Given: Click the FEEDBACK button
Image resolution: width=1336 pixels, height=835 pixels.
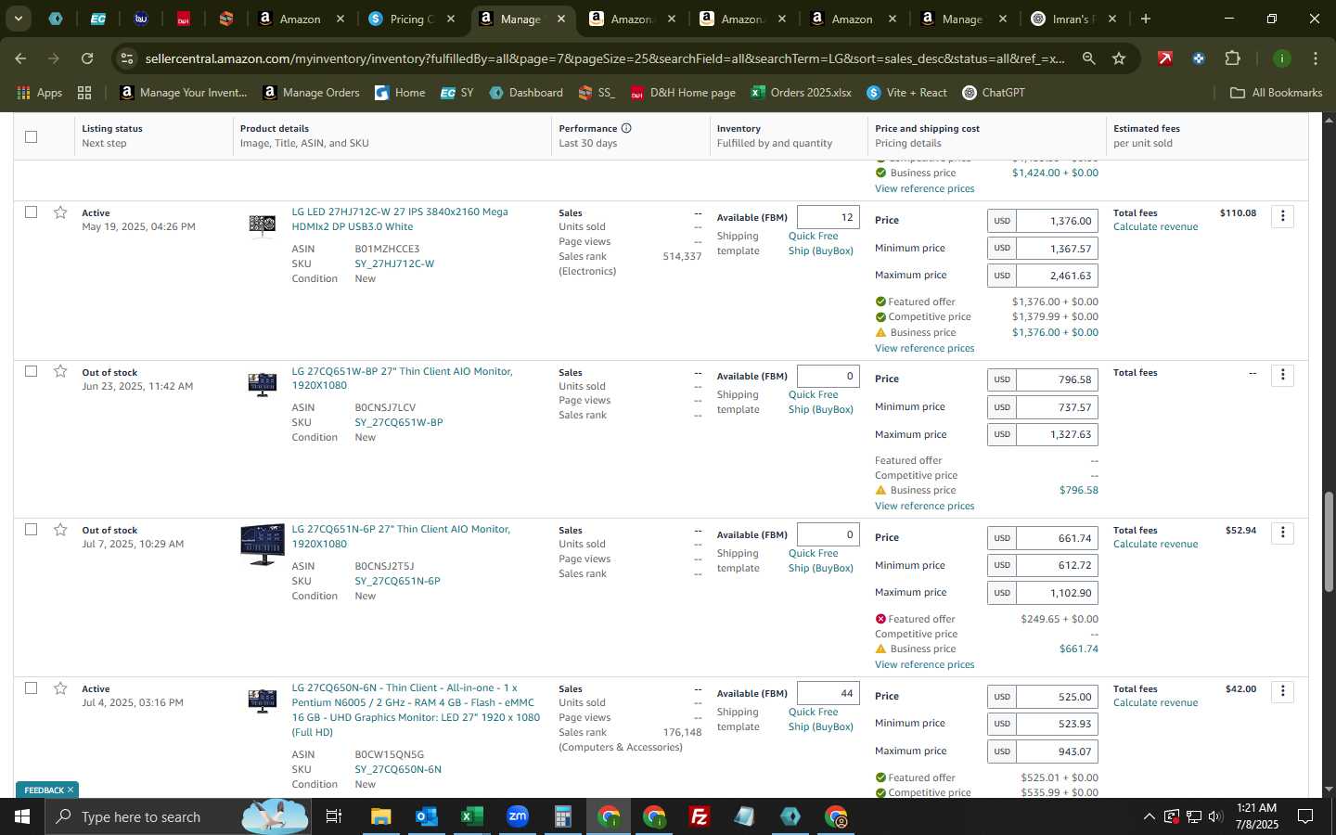Looking at the screenshot, I should (47, 790).
